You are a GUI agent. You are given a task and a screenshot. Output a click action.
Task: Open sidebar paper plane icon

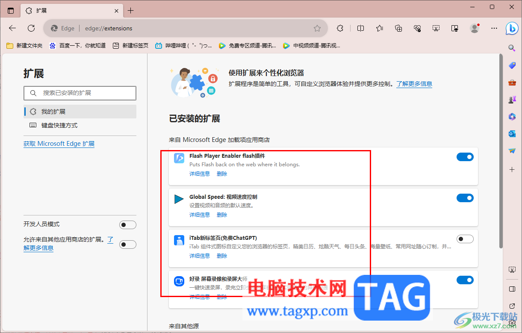(512, 151)
